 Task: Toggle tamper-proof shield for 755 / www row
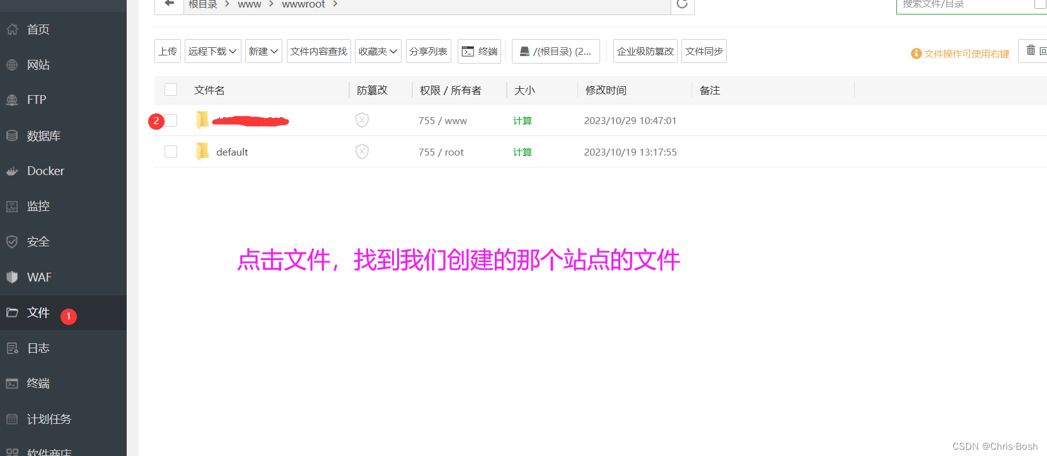tap(362, 120)
